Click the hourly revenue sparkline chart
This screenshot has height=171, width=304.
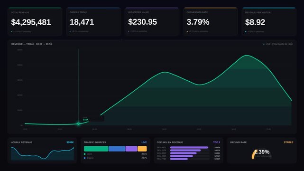[x=42, y=153]
